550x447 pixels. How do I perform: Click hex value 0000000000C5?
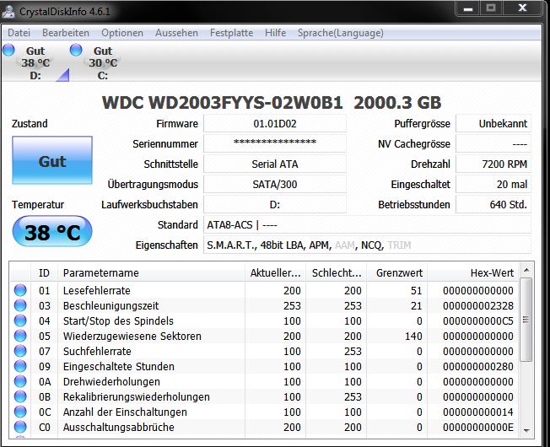click(x=478, y=320)
